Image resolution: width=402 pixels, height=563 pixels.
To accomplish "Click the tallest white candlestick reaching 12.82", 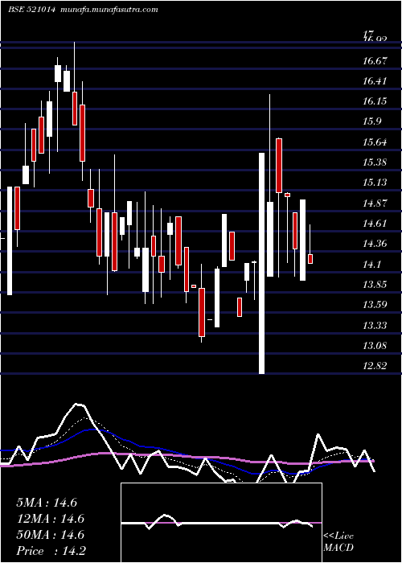I will 261,264.
